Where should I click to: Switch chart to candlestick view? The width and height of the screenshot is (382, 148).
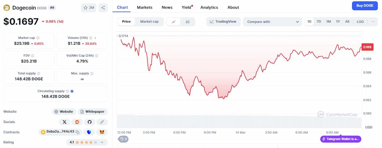(x=187, y=22)
